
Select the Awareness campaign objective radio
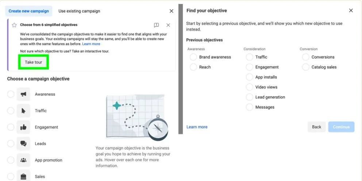pyautogui.click(x=11, y=94)
